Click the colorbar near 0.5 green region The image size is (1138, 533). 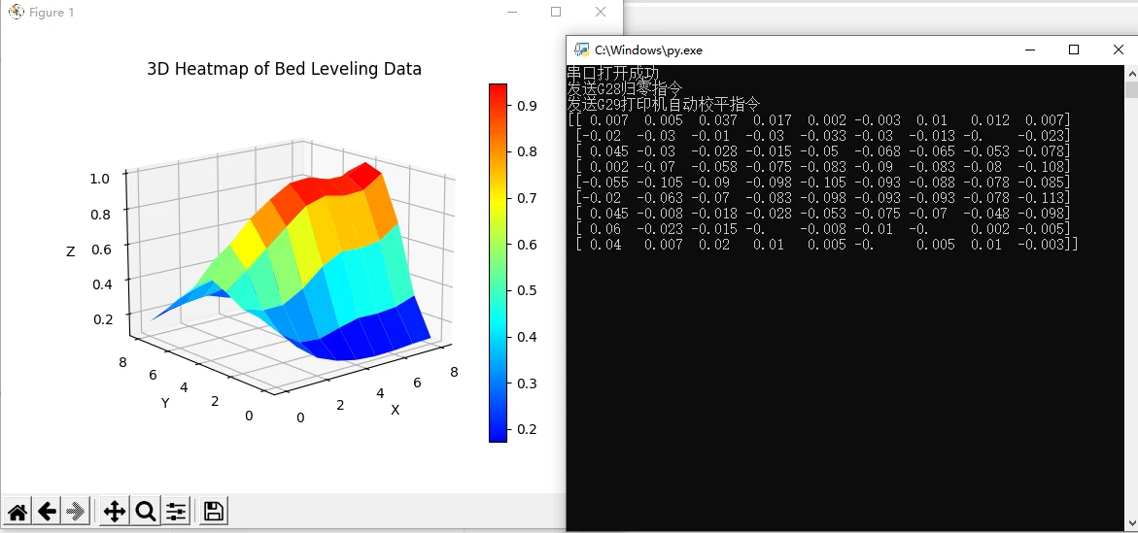498,290
